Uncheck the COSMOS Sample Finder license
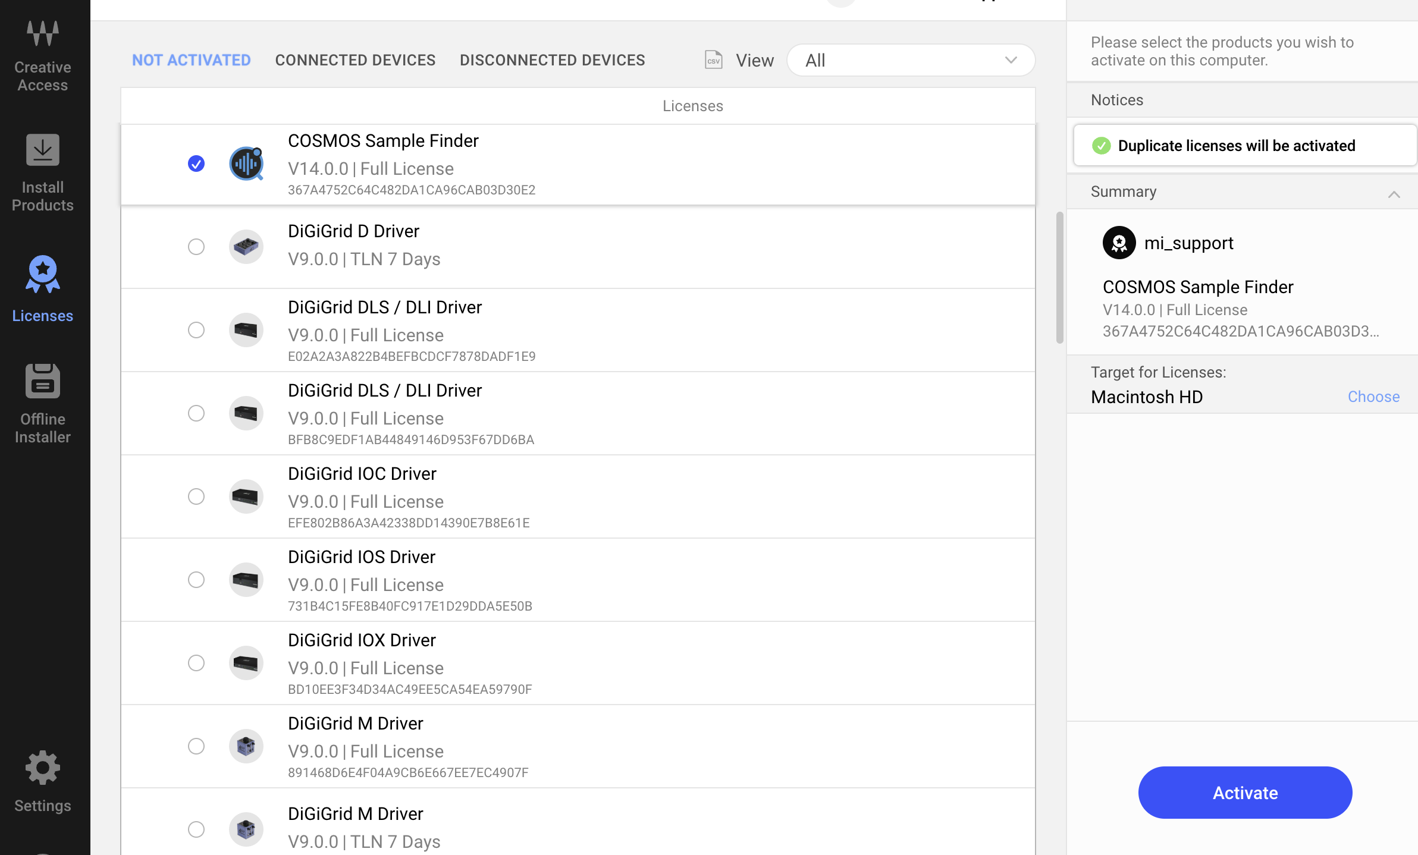The height and width of the screenshot is (855, 1418). (196, 164)
